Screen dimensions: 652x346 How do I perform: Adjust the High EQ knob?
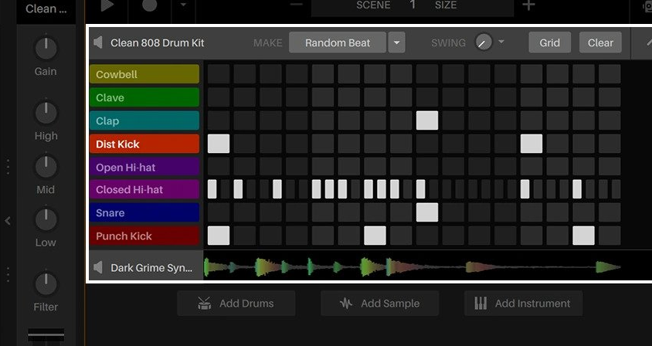[x=46, y=113]
